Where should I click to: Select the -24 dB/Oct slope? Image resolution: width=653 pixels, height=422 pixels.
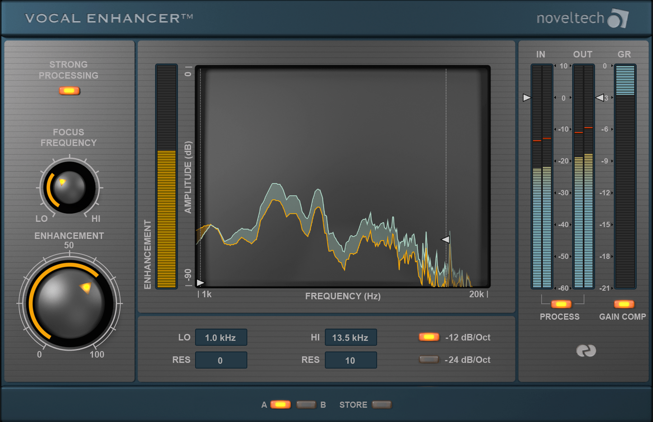pyautogui.click(x=429, y=360)
